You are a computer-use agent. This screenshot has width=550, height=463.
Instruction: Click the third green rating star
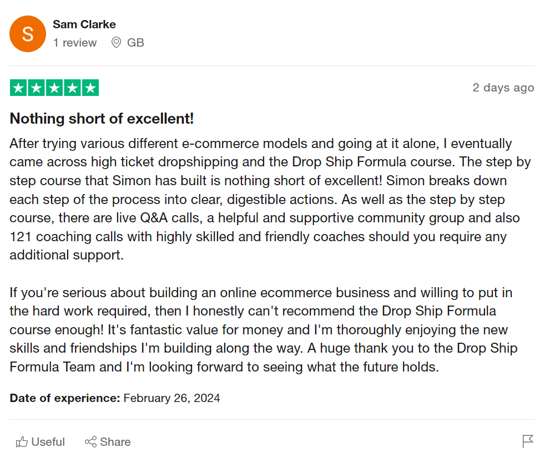point(54,88)
